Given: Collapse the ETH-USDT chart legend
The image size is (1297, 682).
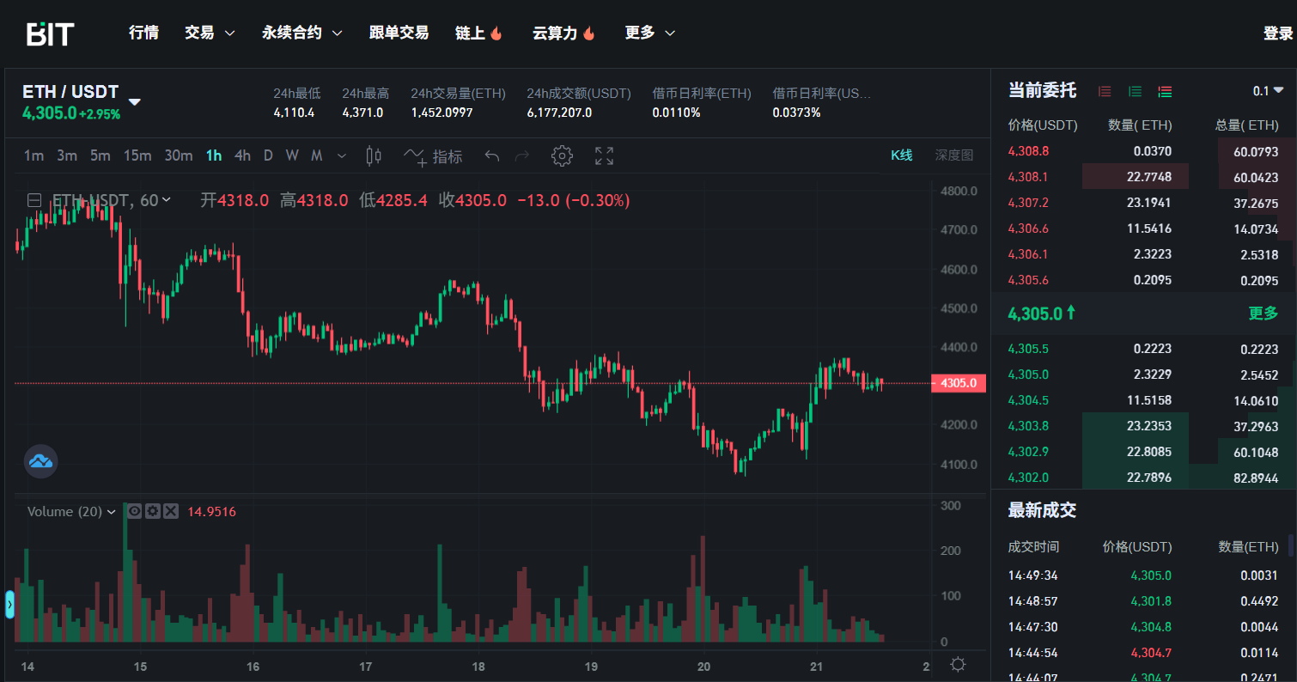Looking at the screenshot, I should [x=34, y=200].
